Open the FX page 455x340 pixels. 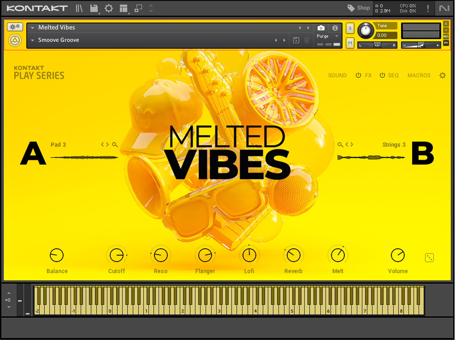[x=368, y=76]
